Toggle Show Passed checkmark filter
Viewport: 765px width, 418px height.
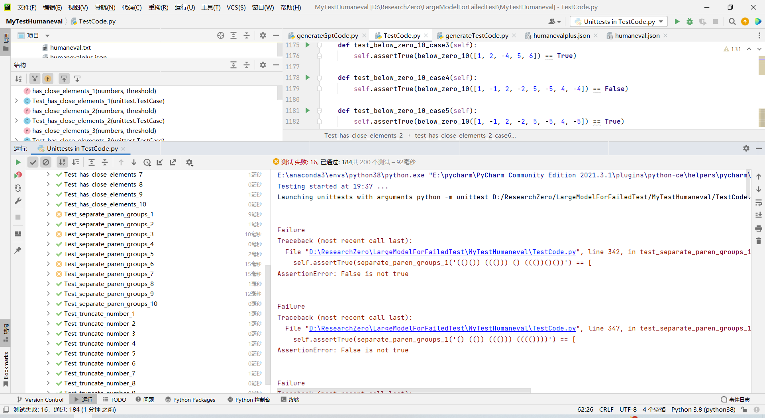pos(33,162)
